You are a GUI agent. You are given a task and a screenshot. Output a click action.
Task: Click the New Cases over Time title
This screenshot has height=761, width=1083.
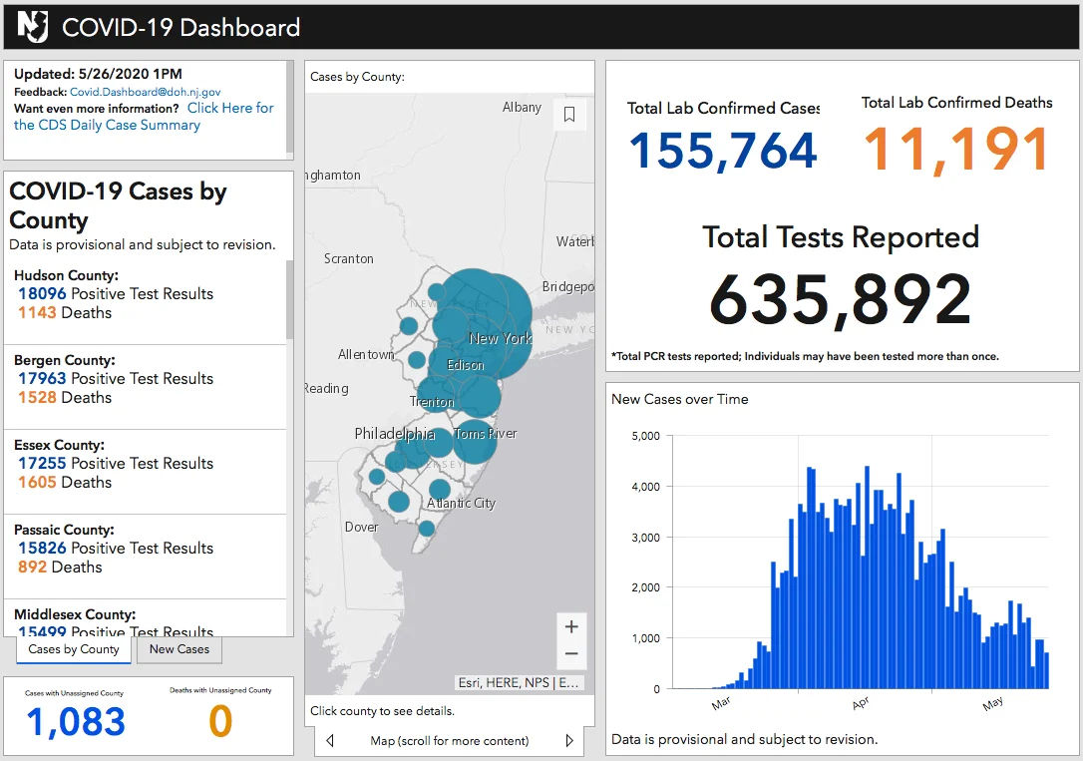pos(680,399)
